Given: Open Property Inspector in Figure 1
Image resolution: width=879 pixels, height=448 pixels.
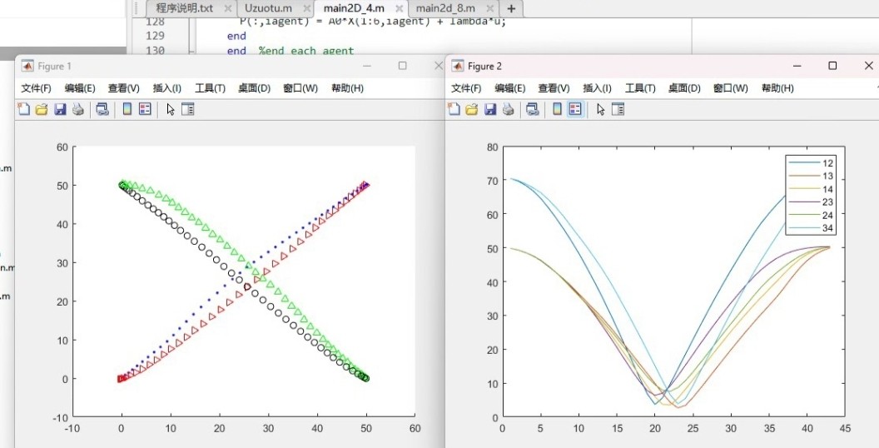Looking at the screenshot, I should pyautogui.click(x=188, y=109).
